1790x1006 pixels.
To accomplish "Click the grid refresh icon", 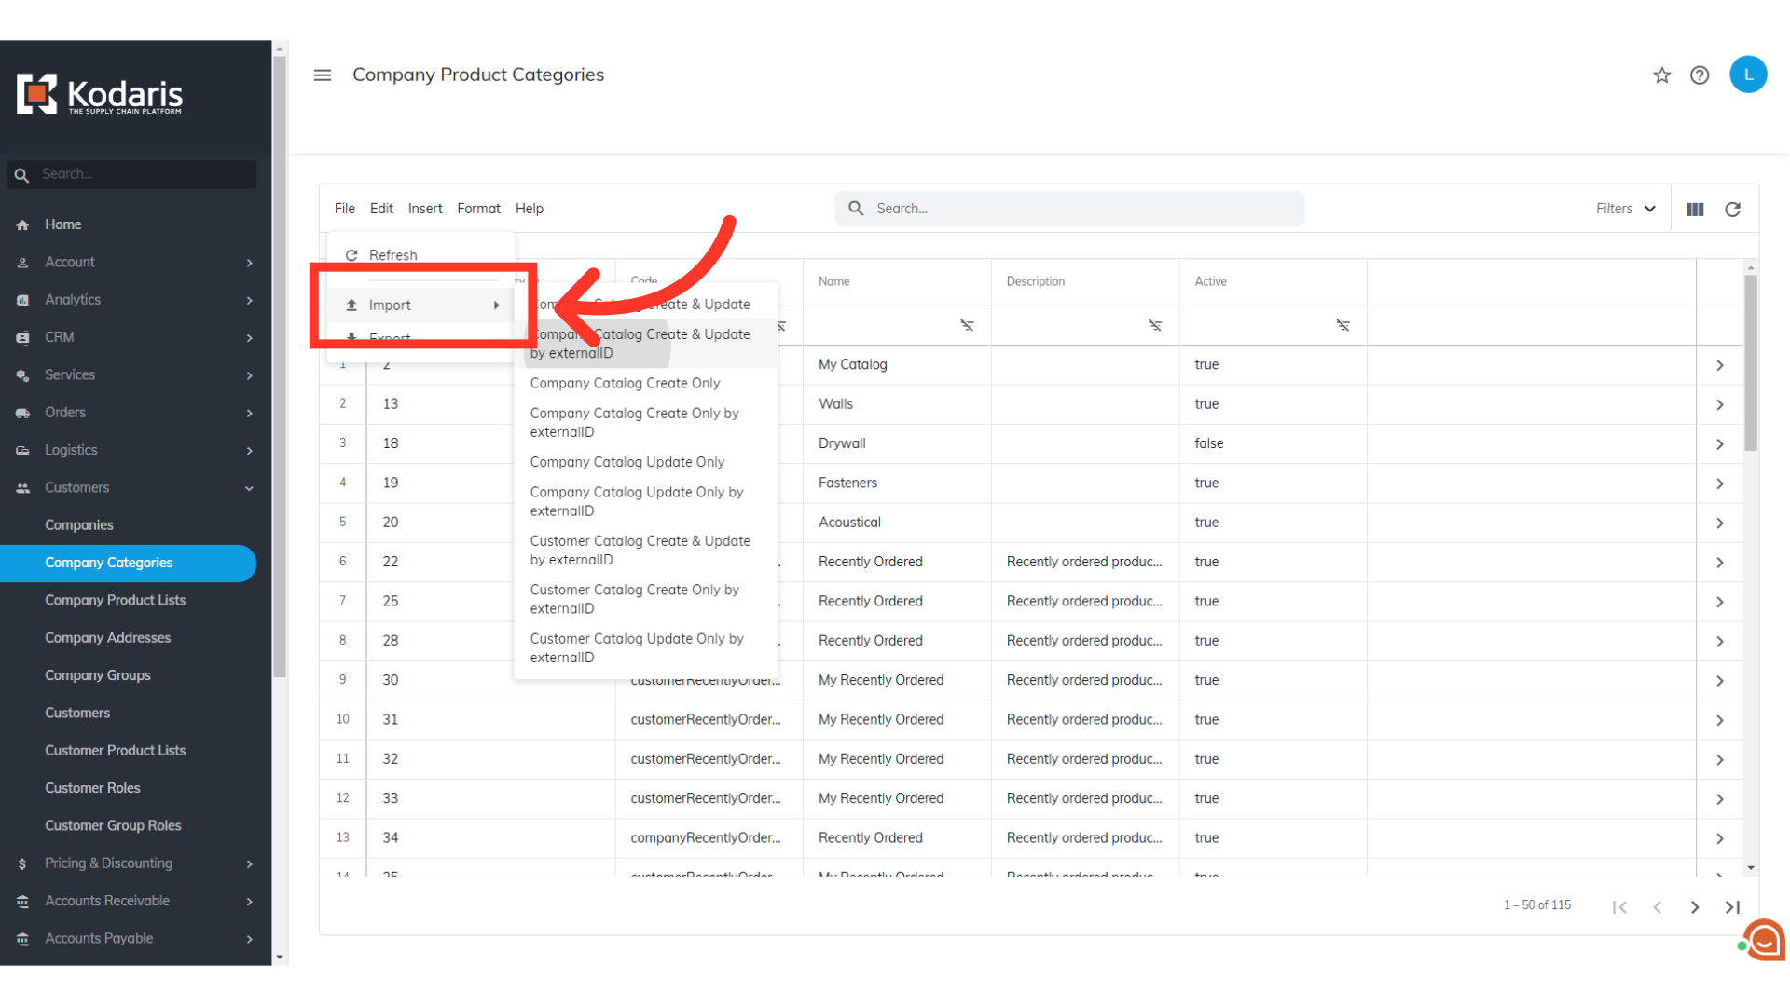I will click(x=1732, y=210).
